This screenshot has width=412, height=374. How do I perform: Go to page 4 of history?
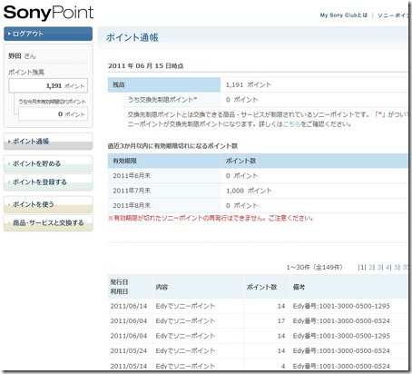(388, 267)
